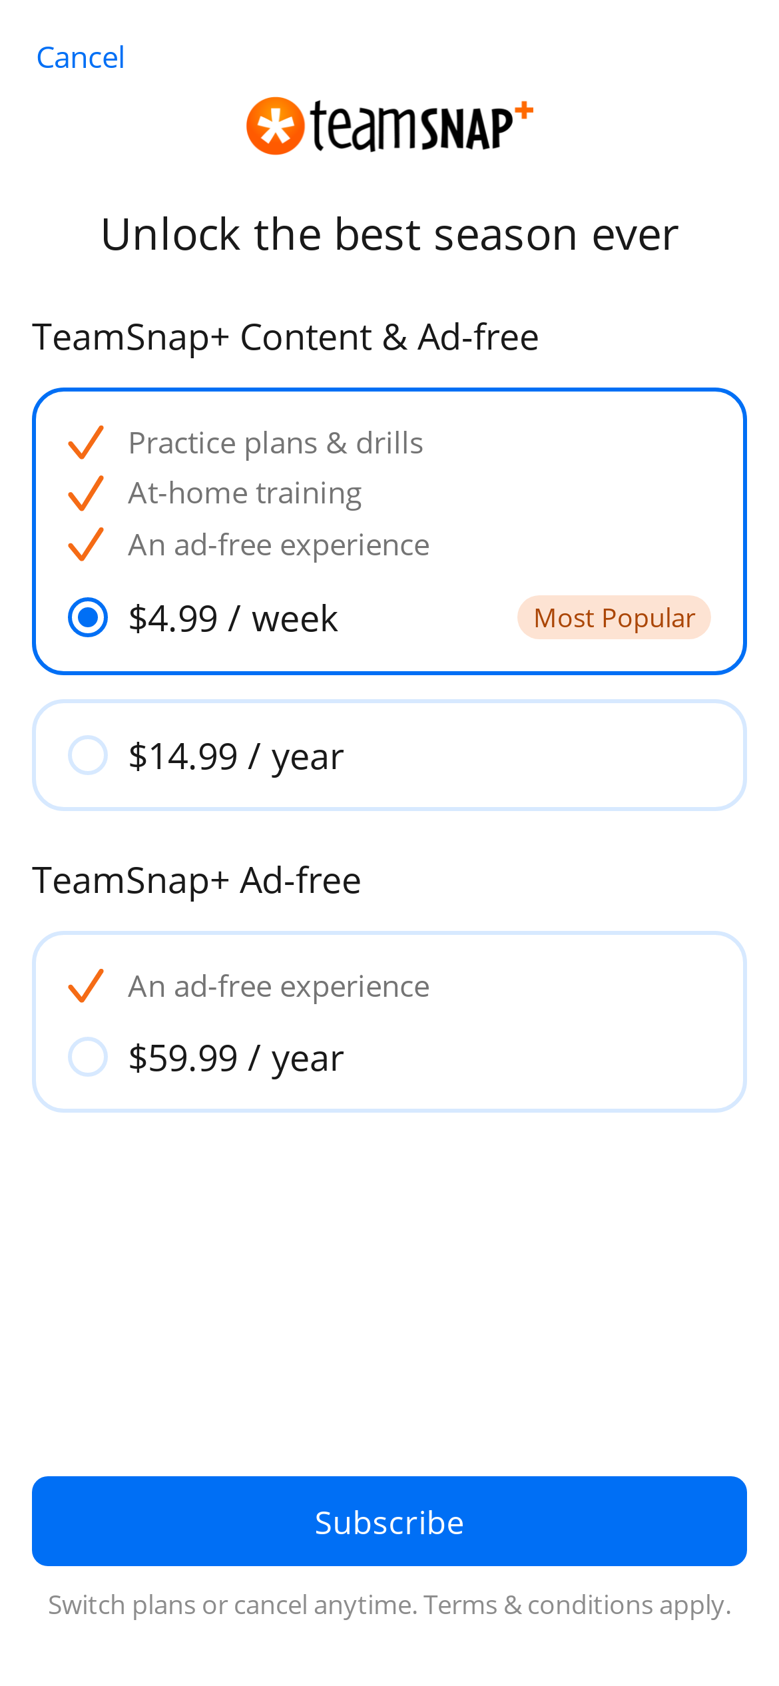Select the $4.99 / week radio button
779x1686 pixels.
[88, 617]
